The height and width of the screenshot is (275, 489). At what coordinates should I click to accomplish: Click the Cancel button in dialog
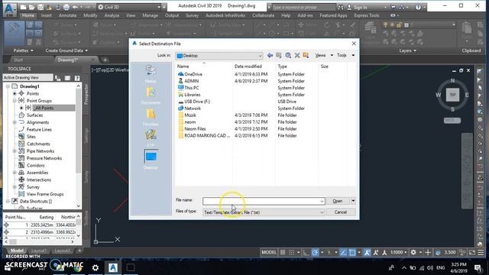[x=341, y=212]
